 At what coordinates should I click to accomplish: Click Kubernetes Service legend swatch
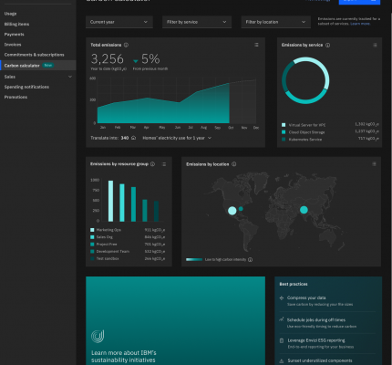point(284,140)
